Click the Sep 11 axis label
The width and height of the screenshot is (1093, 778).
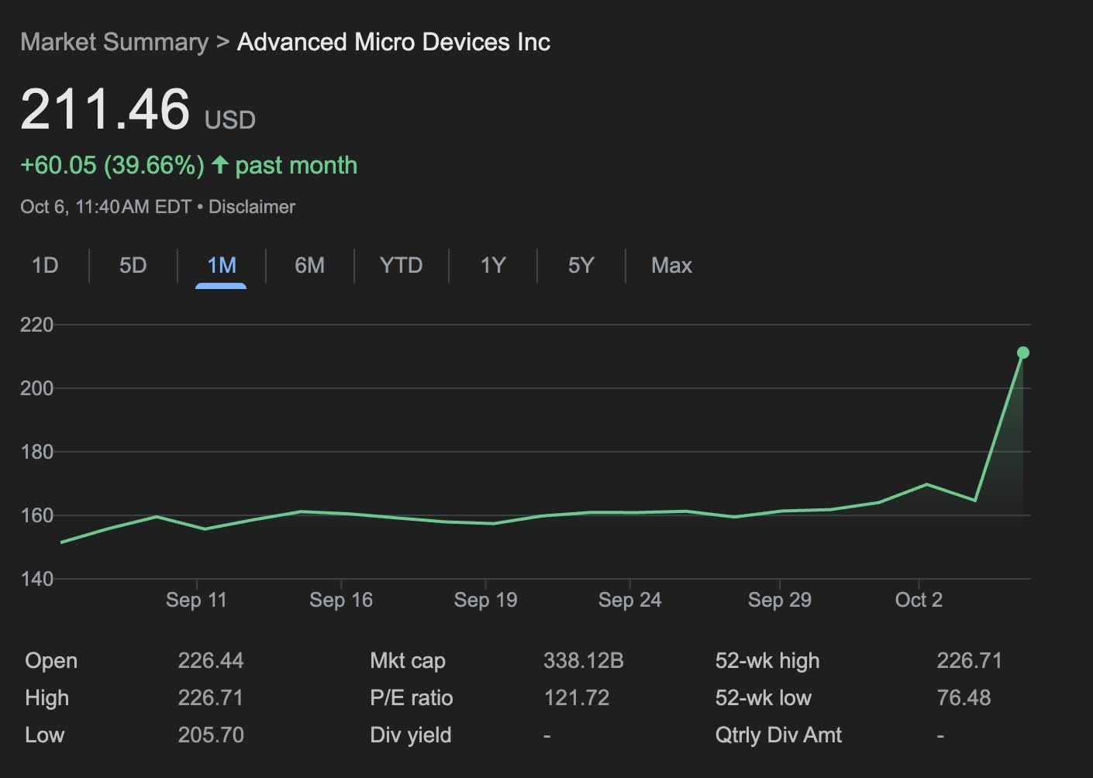click(x=196, y=600)
